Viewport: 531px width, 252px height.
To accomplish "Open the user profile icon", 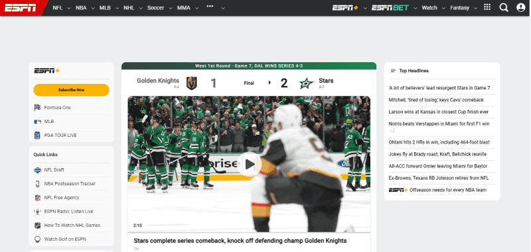I will tap(521, 7).
